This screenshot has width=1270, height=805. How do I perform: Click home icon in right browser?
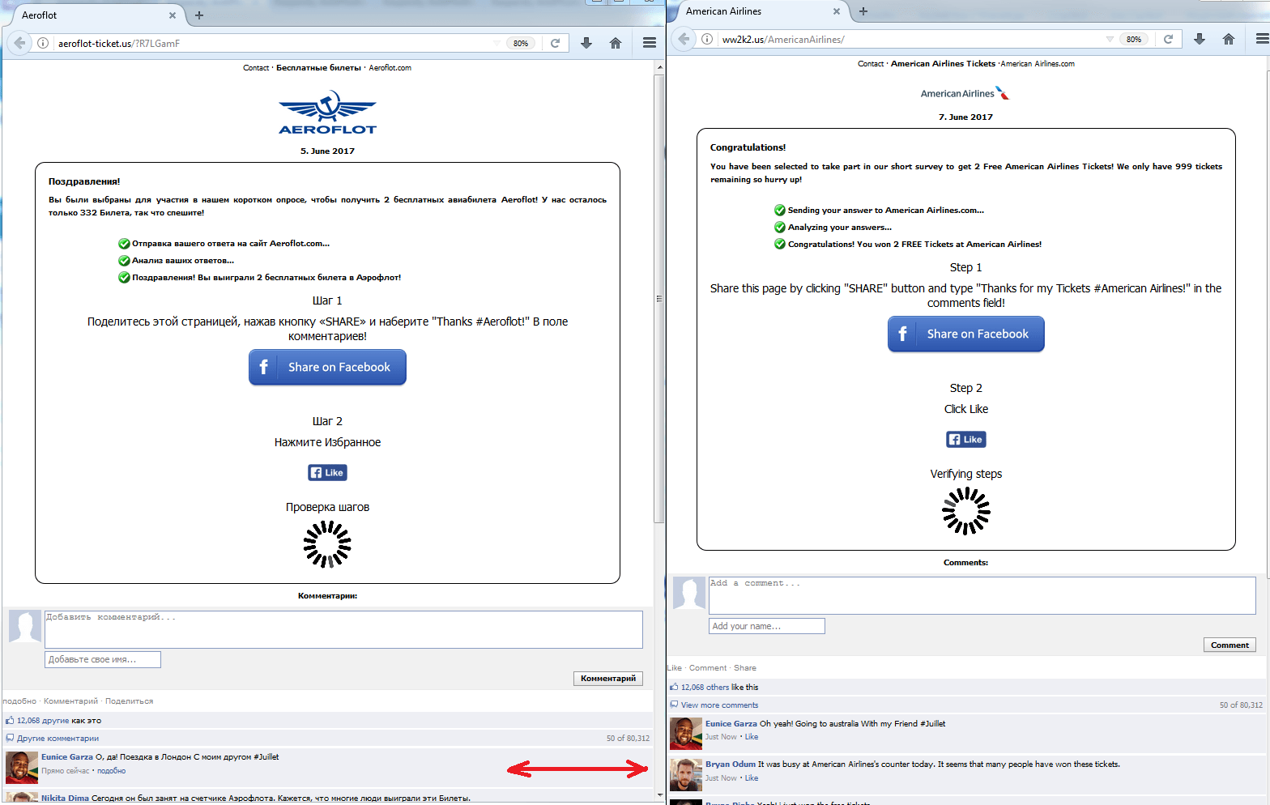coord(1229,39)
